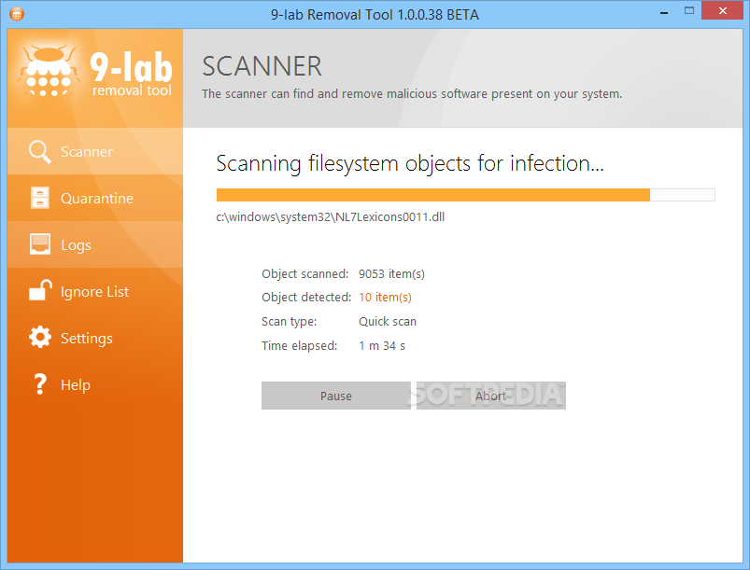The width and height of the screenshot is (750, 570).
Task: Click the 'Object detected:' label
Action: point(306,298)
